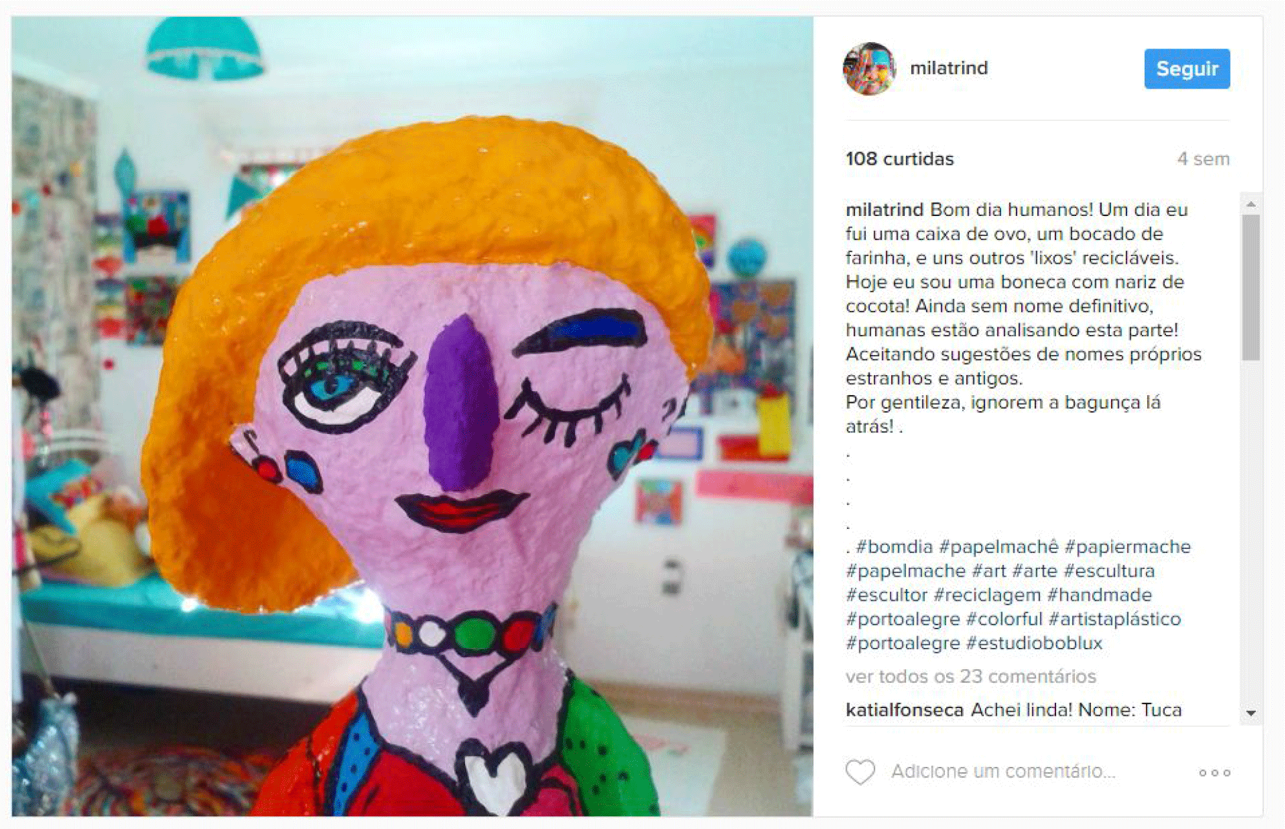Click the Seguir follow button
1285x829 pixels.
[1187, 69]
